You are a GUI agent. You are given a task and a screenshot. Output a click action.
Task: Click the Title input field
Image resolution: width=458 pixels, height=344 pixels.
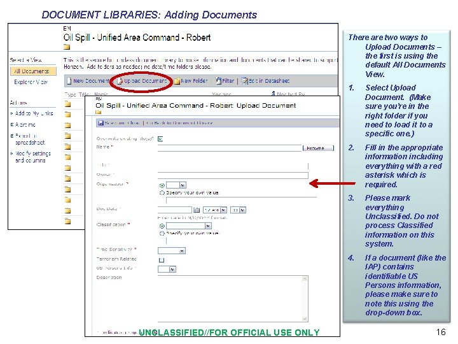pos(233,166)
